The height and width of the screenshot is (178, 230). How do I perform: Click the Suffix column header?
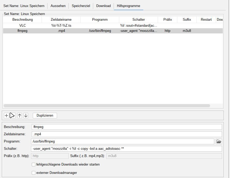click(x=187, y=20)
